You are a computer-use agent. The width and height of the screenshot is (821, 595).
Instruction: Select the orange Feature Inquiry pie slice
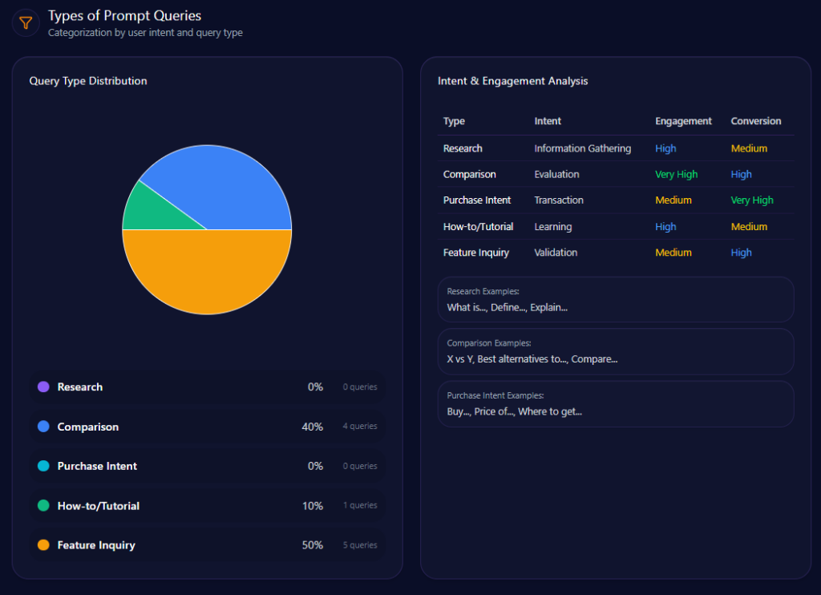coord(207,273)
